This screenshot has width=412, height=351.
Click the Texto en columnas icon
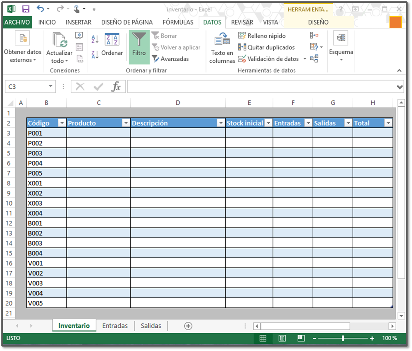point(222,40)
